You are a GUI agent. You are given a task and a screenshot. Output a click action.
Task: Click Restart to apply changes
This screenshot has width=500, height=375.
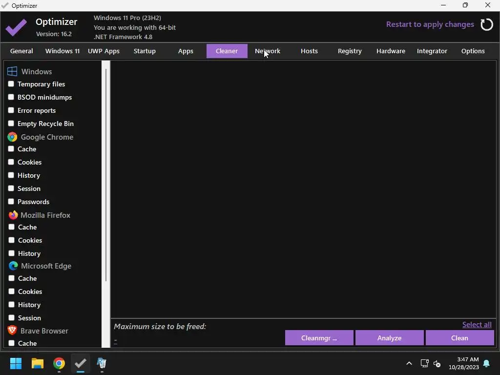coord(430,24)
